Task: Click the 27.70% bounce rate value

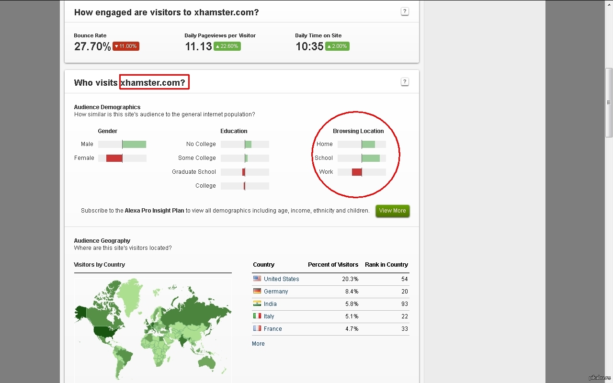Action: tap(92, 46)
